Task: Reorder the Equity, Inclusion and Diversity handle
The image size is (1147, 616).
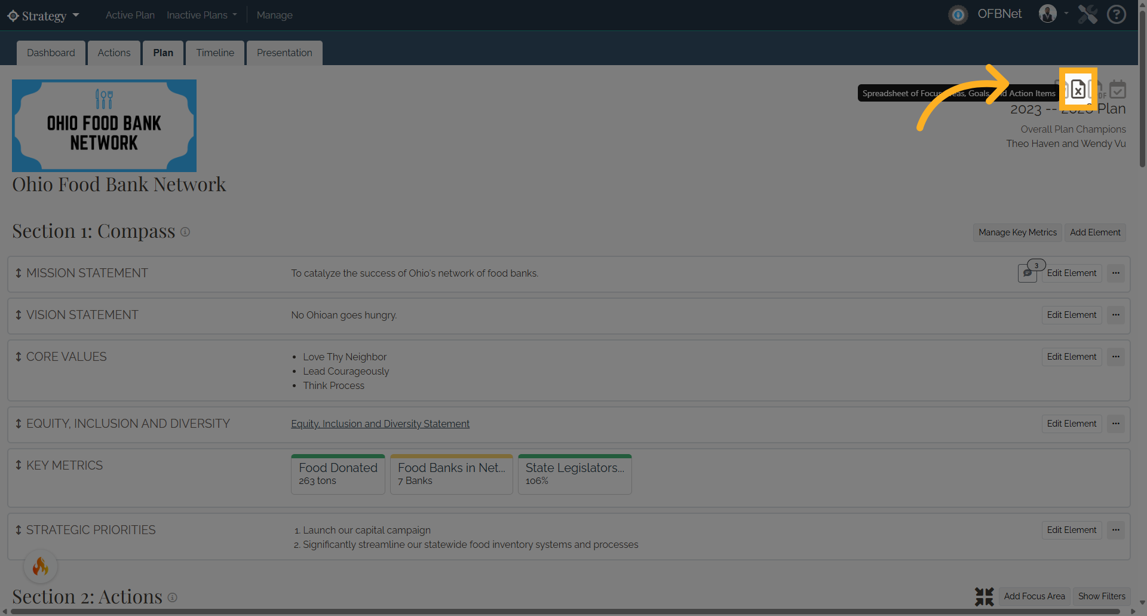Action: [x=19, y=424]
